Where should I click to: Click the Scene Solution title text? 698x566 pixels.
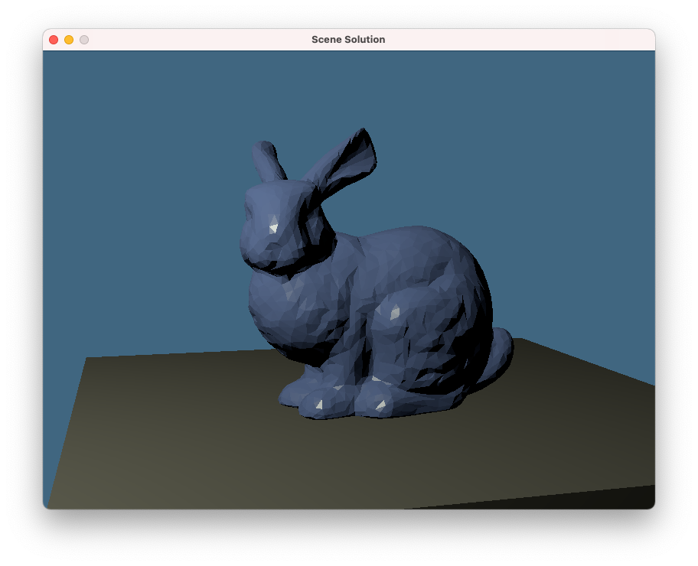(348, 40)
